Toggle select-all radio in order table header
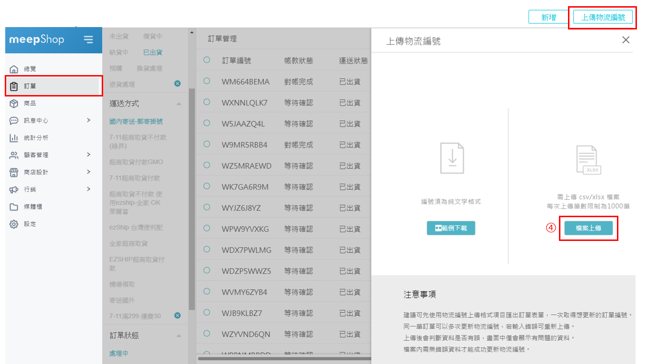645x364 pixels. click(x=207, y=60)
